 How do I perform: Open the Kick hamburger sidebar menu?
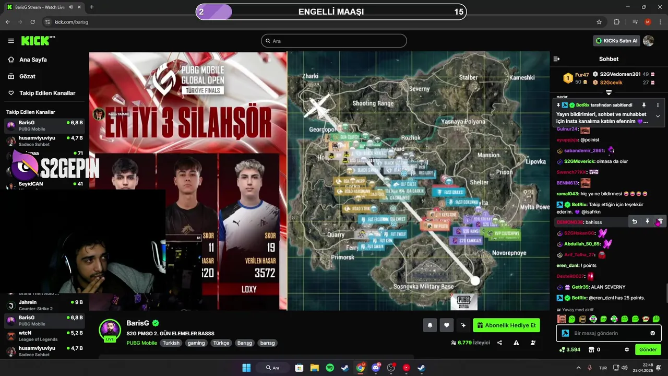click(11, 41)
